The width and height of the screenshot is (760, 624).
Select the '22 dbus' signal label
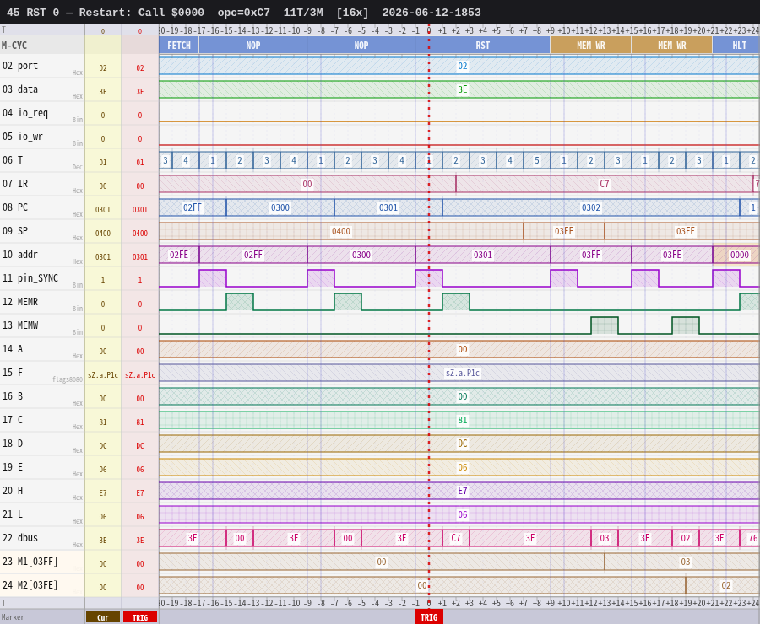pos(20,538)
